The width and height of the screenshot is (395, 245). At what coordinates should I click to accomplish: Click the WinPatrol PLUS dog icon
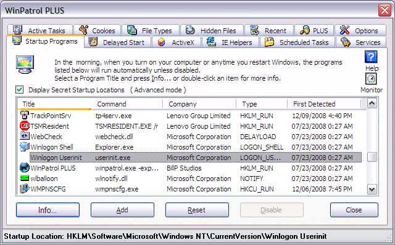coord(25,167)
